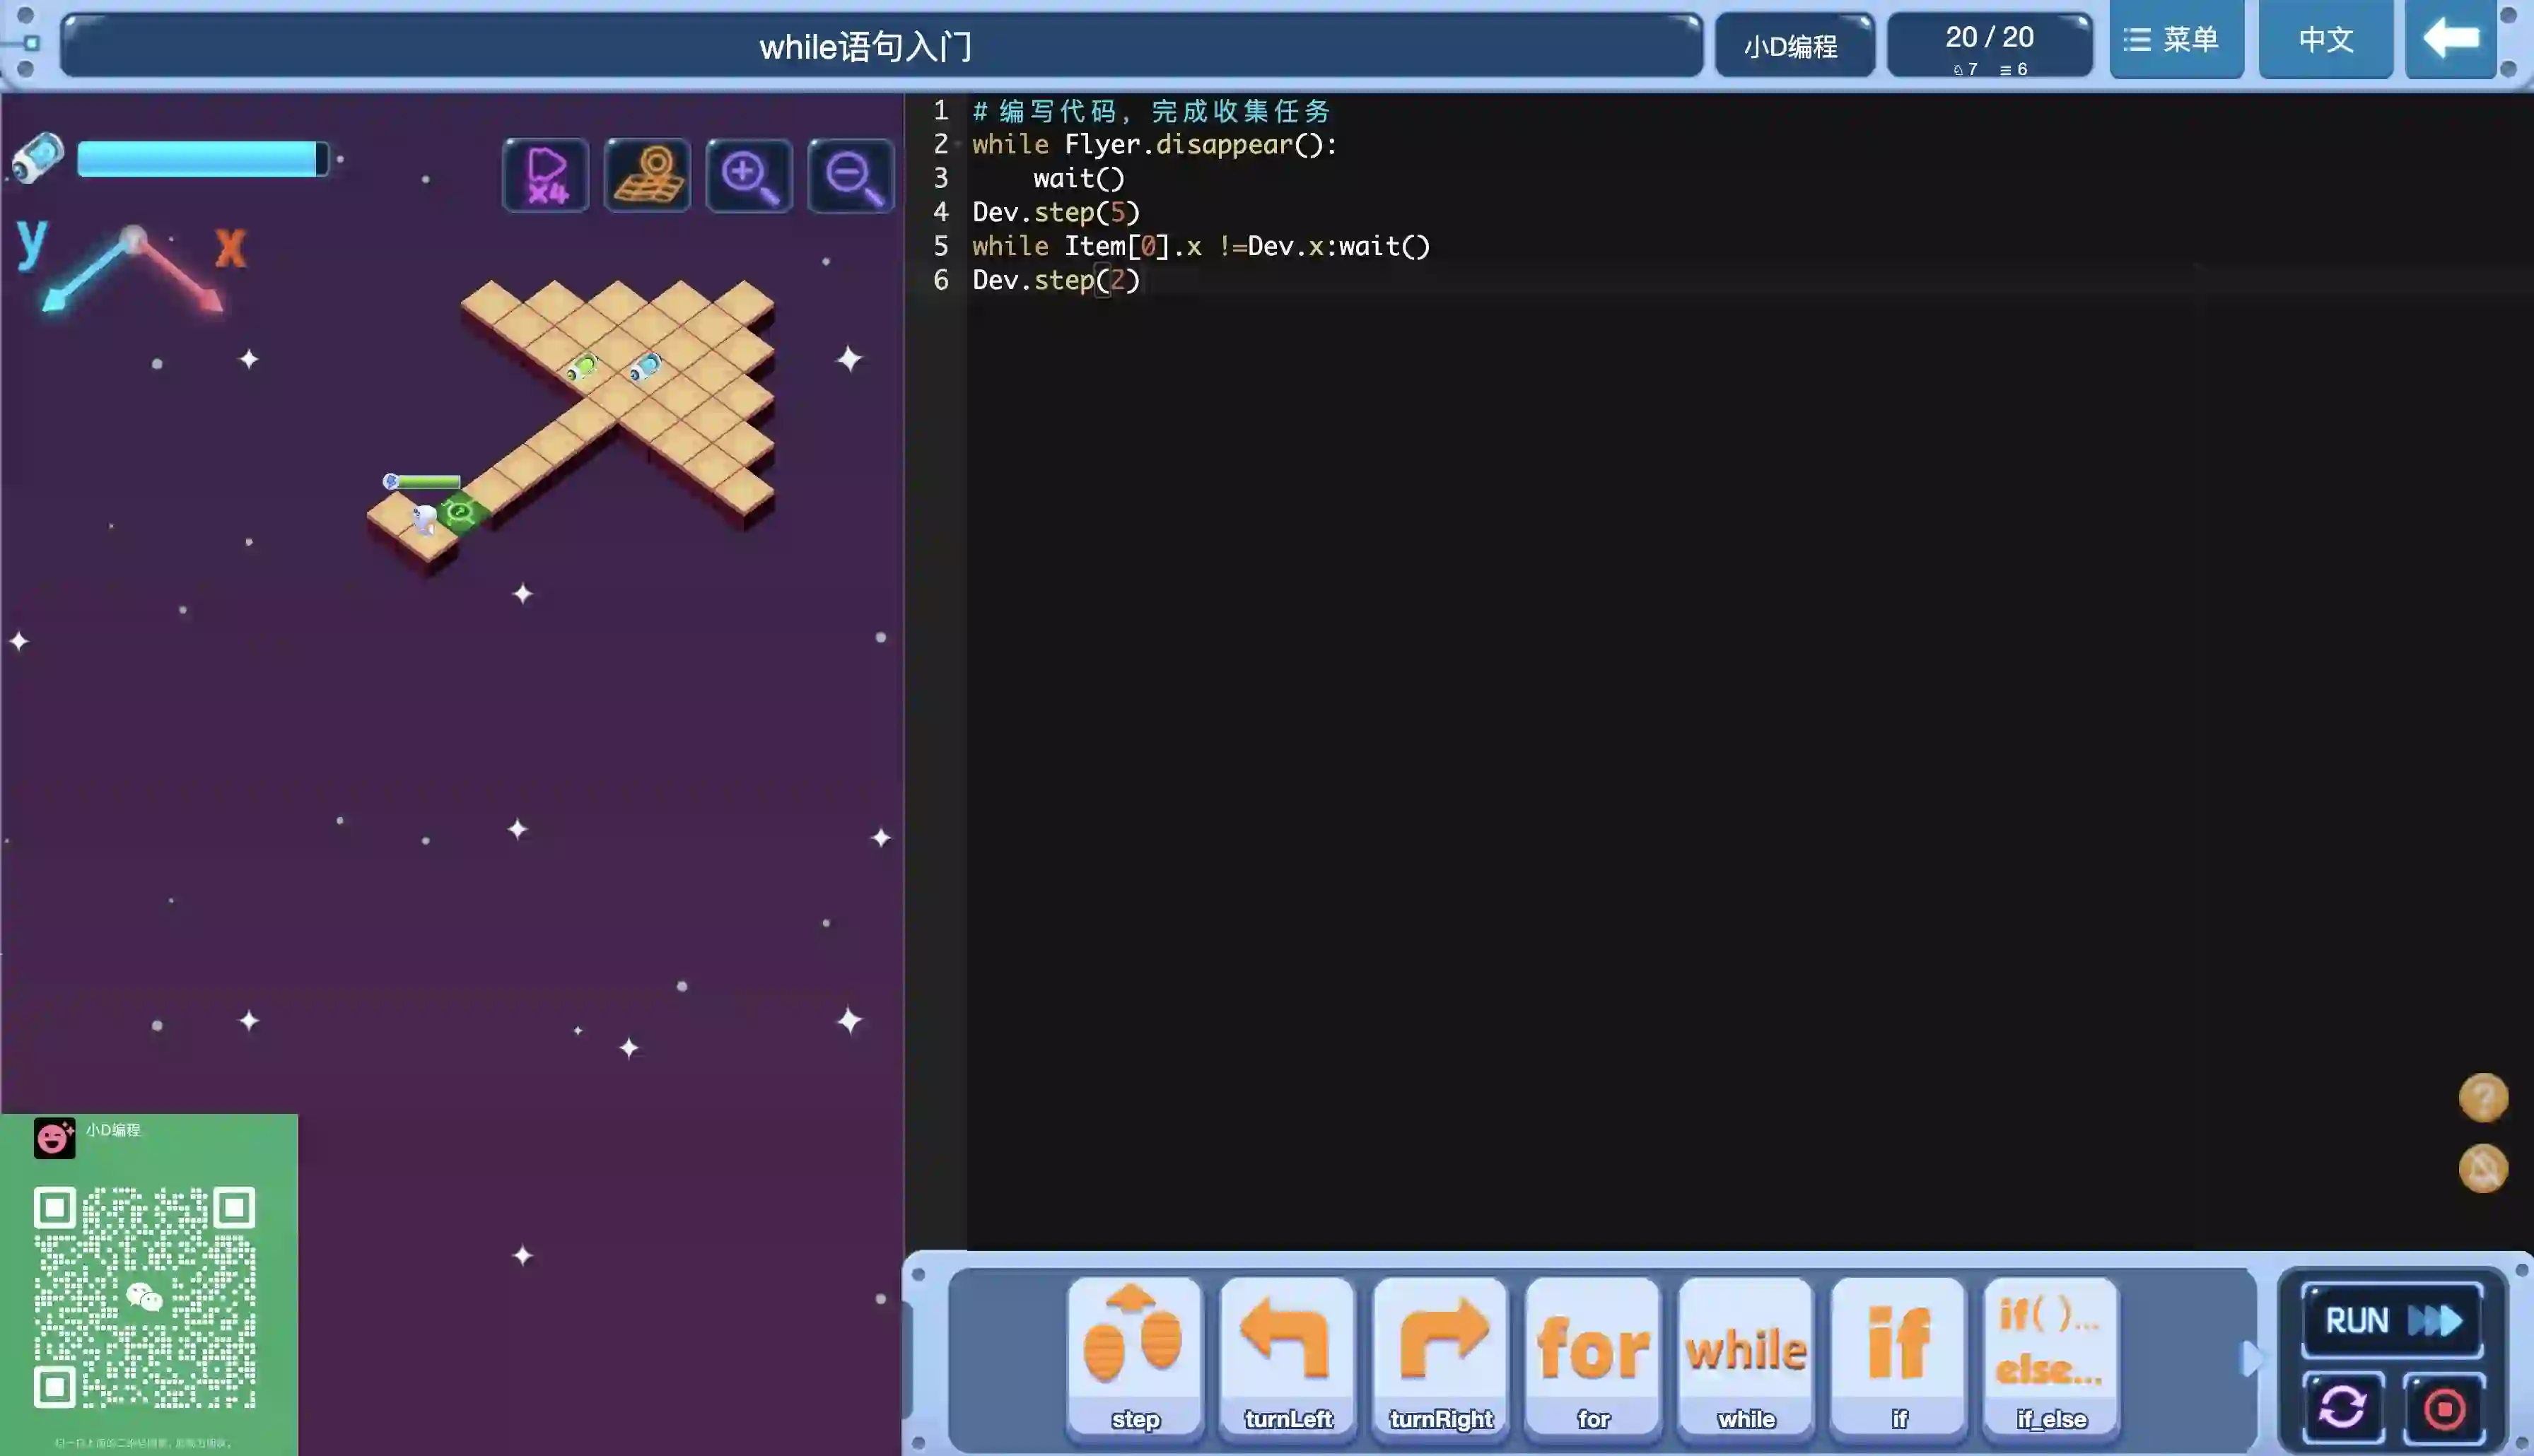Add a for loop block
Viewport: 2534px width, 1456px height.
coord(1593,1356)
